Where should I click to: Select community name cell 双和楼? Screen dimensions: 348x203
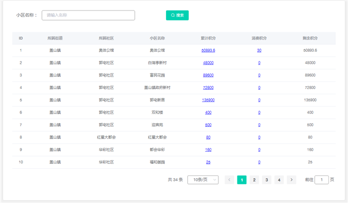[x=157, y=113]
